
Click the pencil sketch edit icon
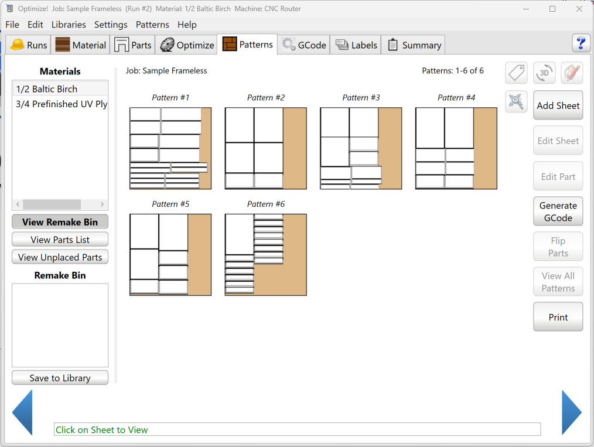pyautogui.click(x=571, y=73)
